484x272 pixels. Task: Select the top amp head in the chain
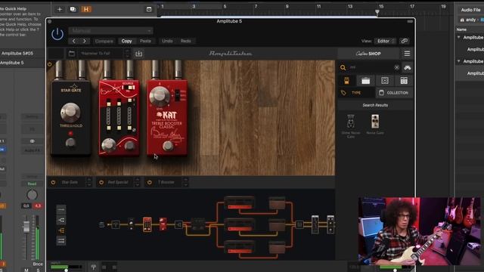pos(240,202)
